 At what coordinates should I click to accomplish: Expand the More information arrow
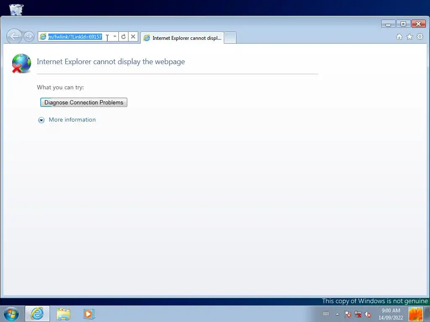click(42, 120)
